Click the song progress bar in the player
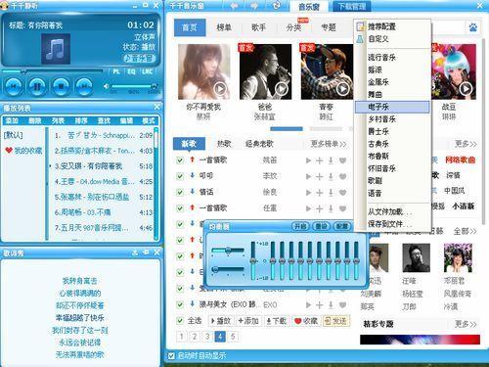 point(52,71)
